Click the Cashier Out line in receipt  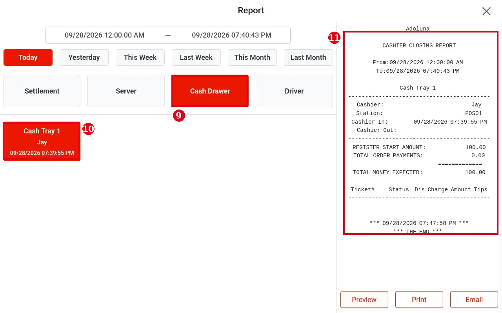click(376, 130)
